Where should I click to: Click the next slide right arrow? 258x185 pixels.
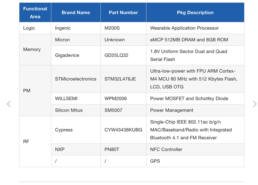(x=254, y=104)
